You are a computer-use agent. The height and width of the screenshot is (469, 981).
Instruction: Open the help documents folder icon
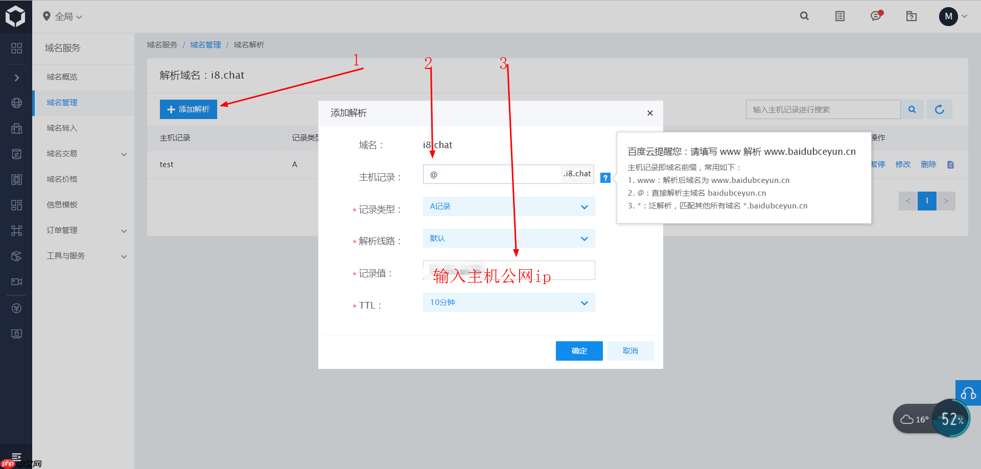click(x=912, y=16)
